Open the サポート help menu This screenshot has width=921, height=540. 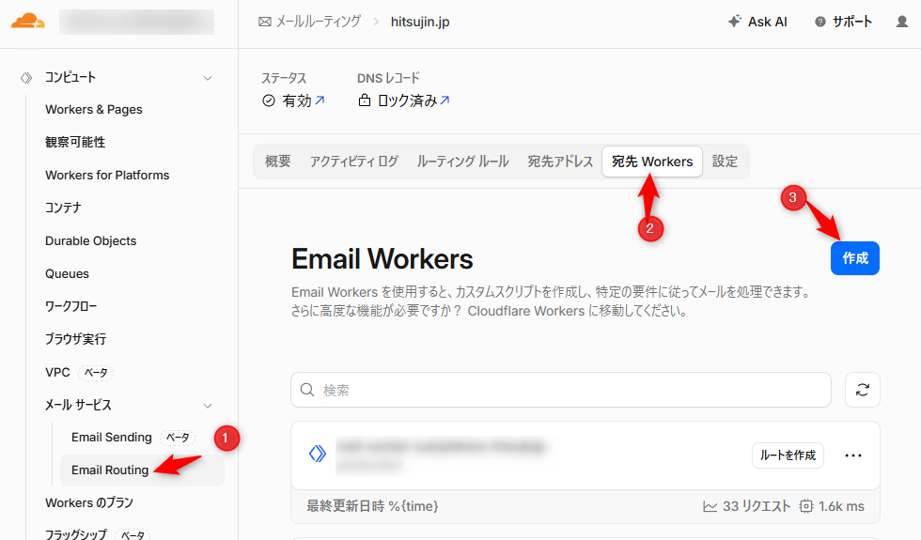(843, 22)
